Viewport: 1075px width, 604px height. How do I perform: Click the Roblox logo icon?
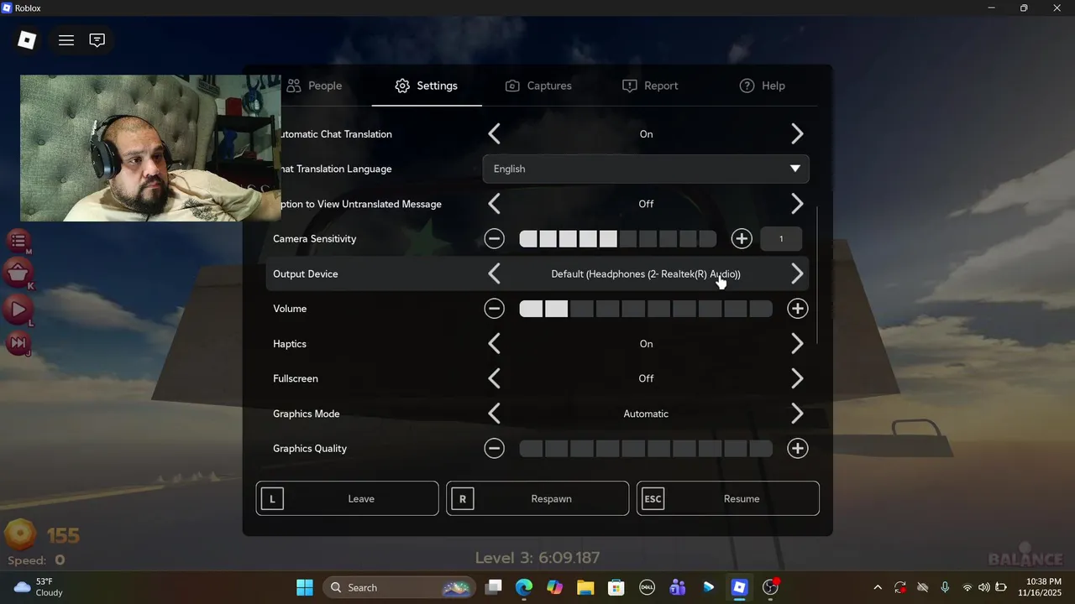27,40
